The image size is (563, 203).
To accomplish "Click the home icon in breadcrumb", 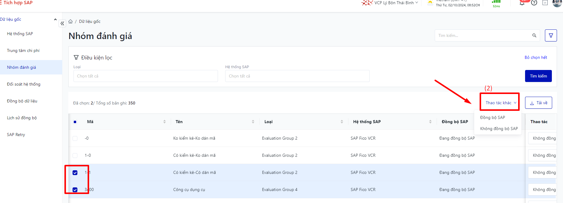I will click(x=70, y=22).
